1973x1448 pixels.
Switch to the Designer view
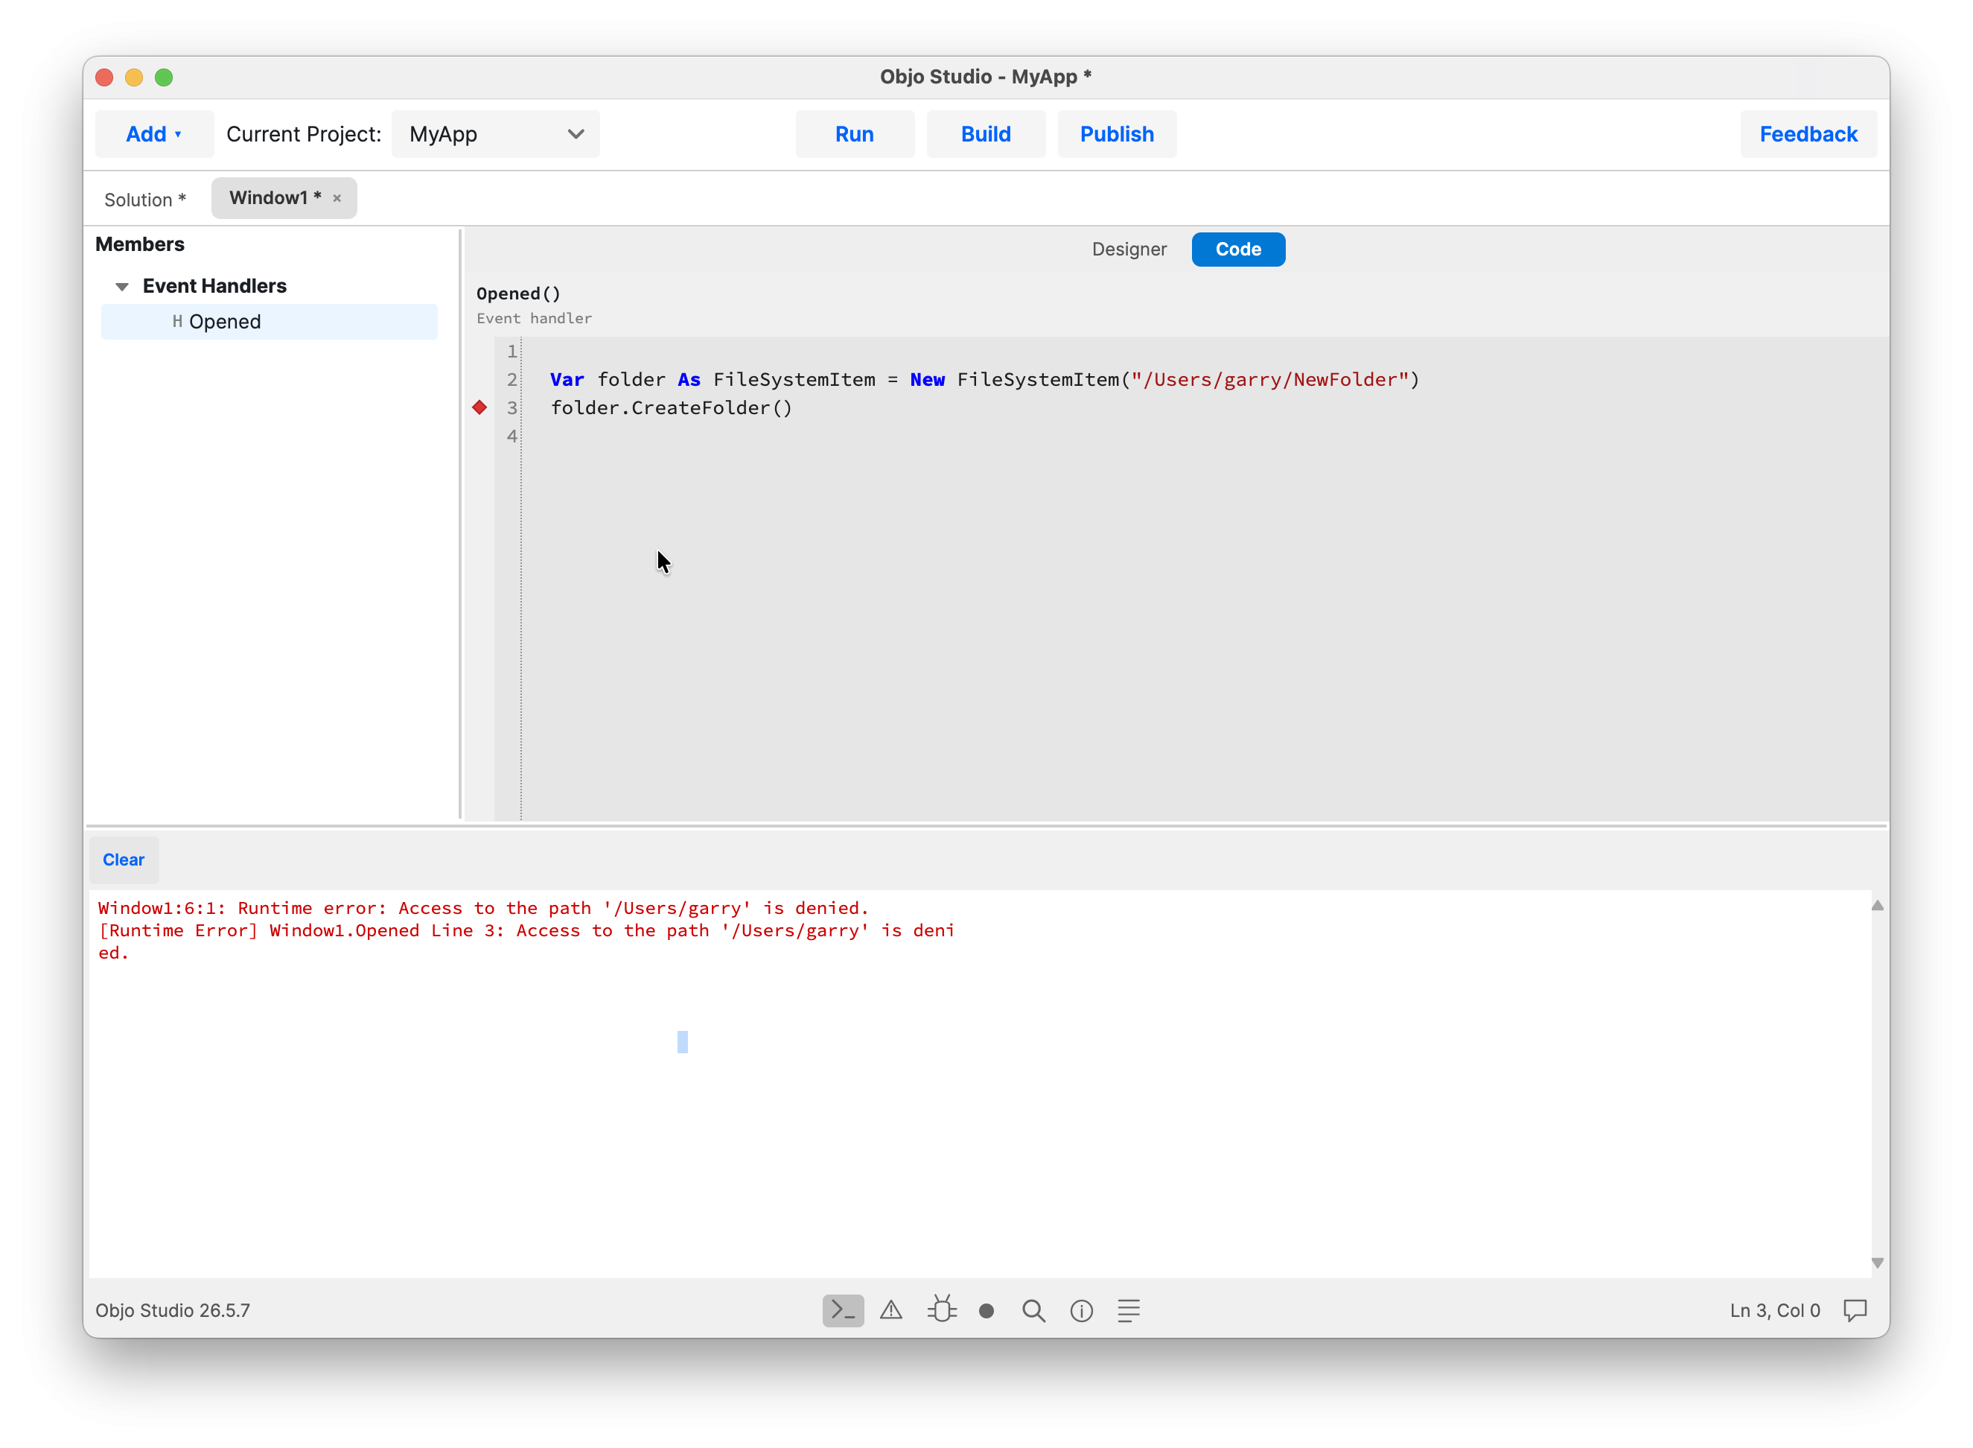click(x=1129, y=249)
